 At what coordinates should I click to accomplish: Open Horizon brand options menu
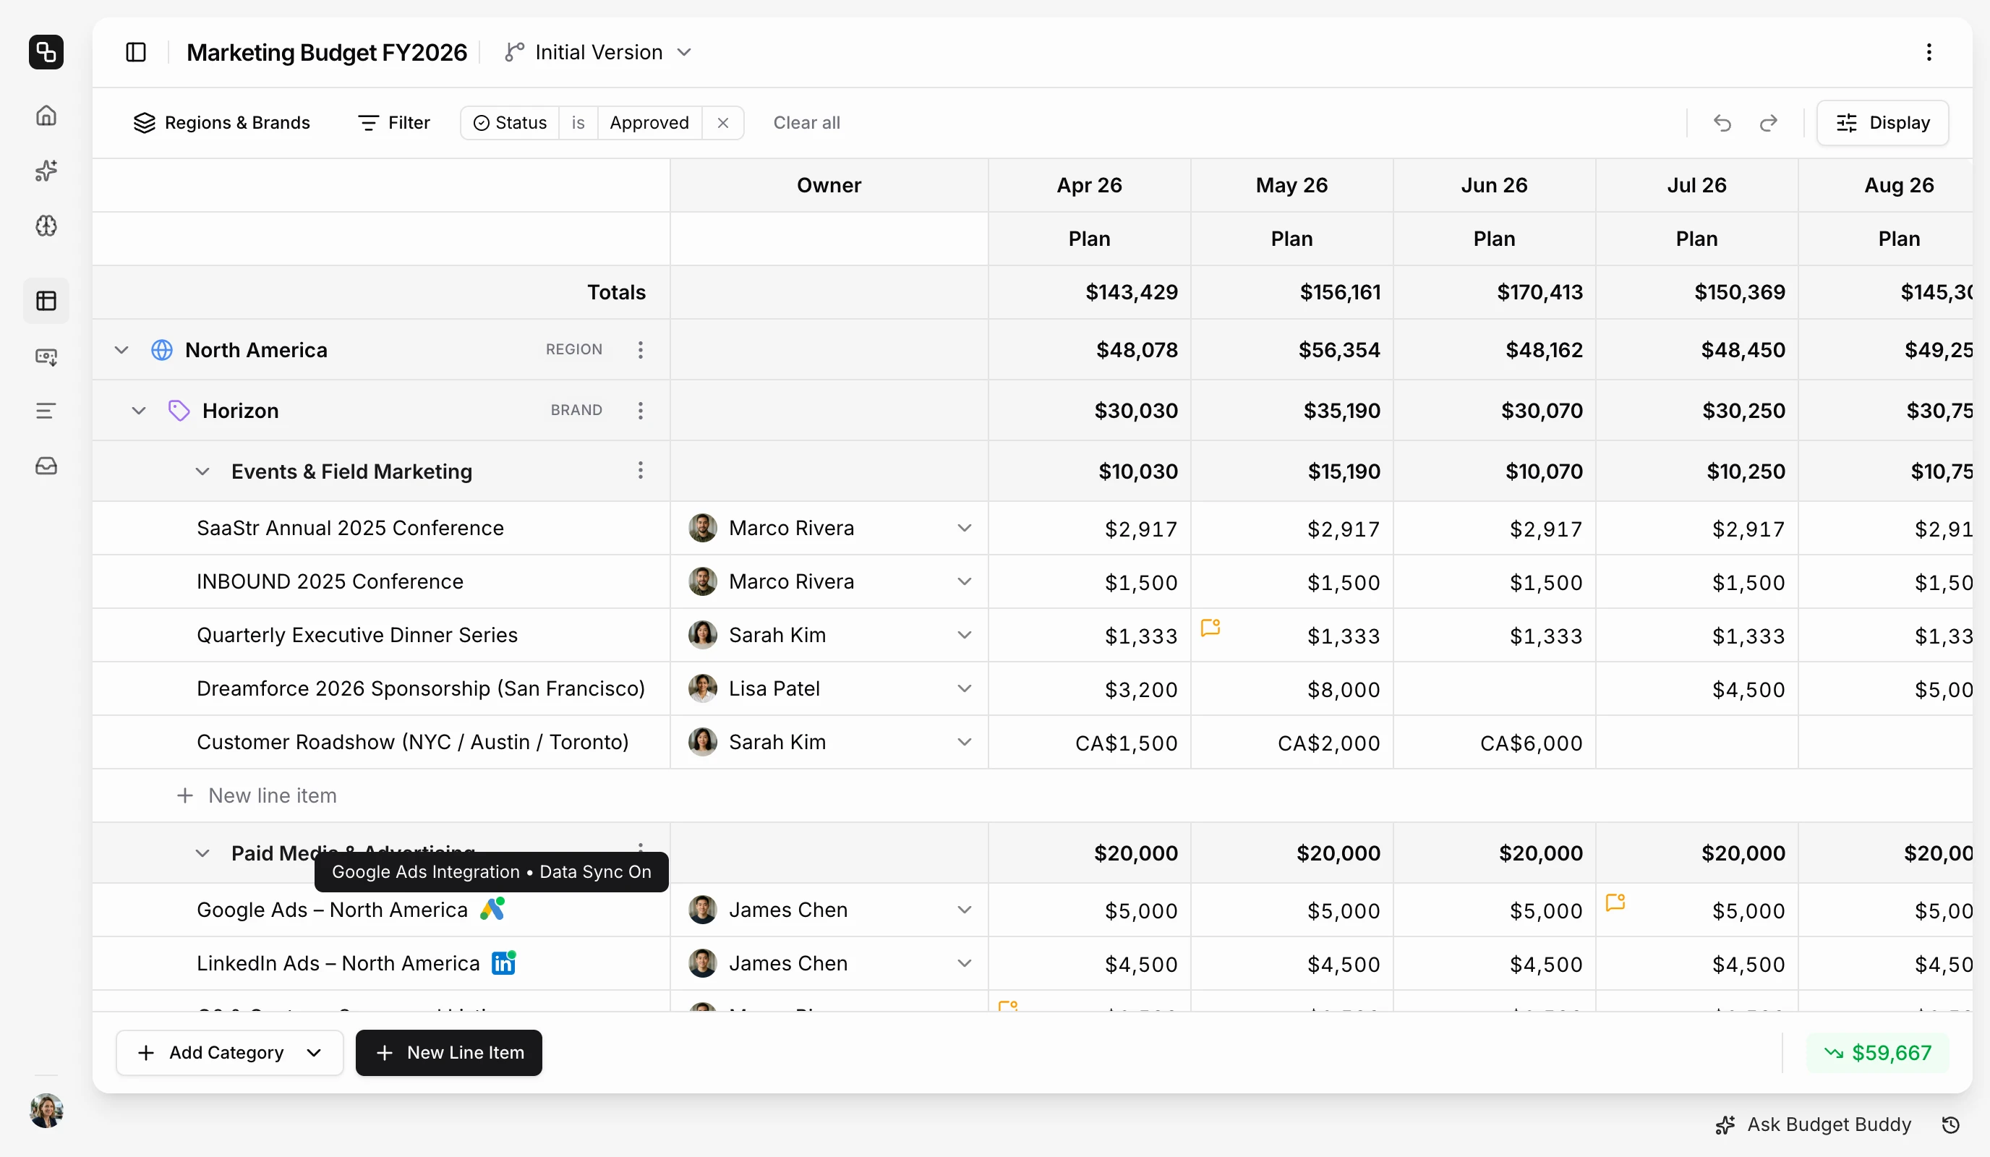(641, 410)
